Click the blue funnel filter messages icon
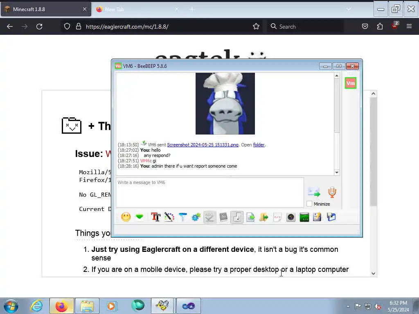This screenshot has height=314, width=419. pos(183,217)
